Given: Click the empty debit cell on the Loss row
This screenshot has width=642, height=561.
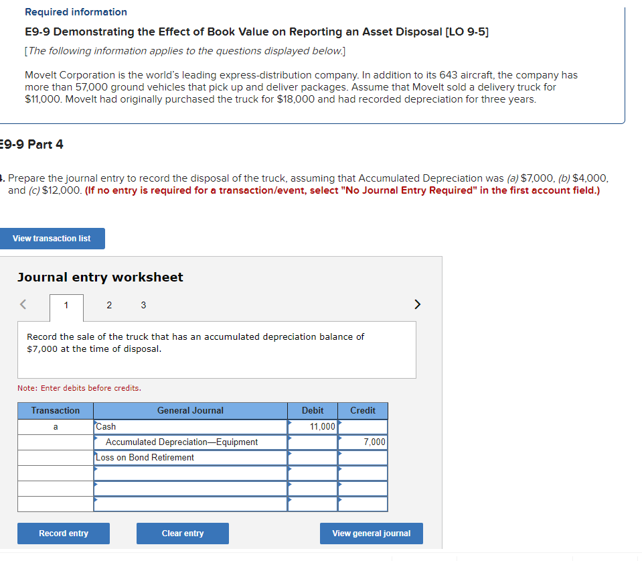Looking at the screenshot, I should click(312, 457).
